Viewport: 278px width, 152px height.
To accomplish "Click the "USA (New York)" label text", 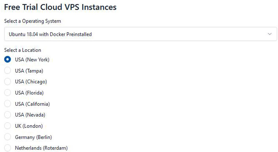I will click(32, 59).
